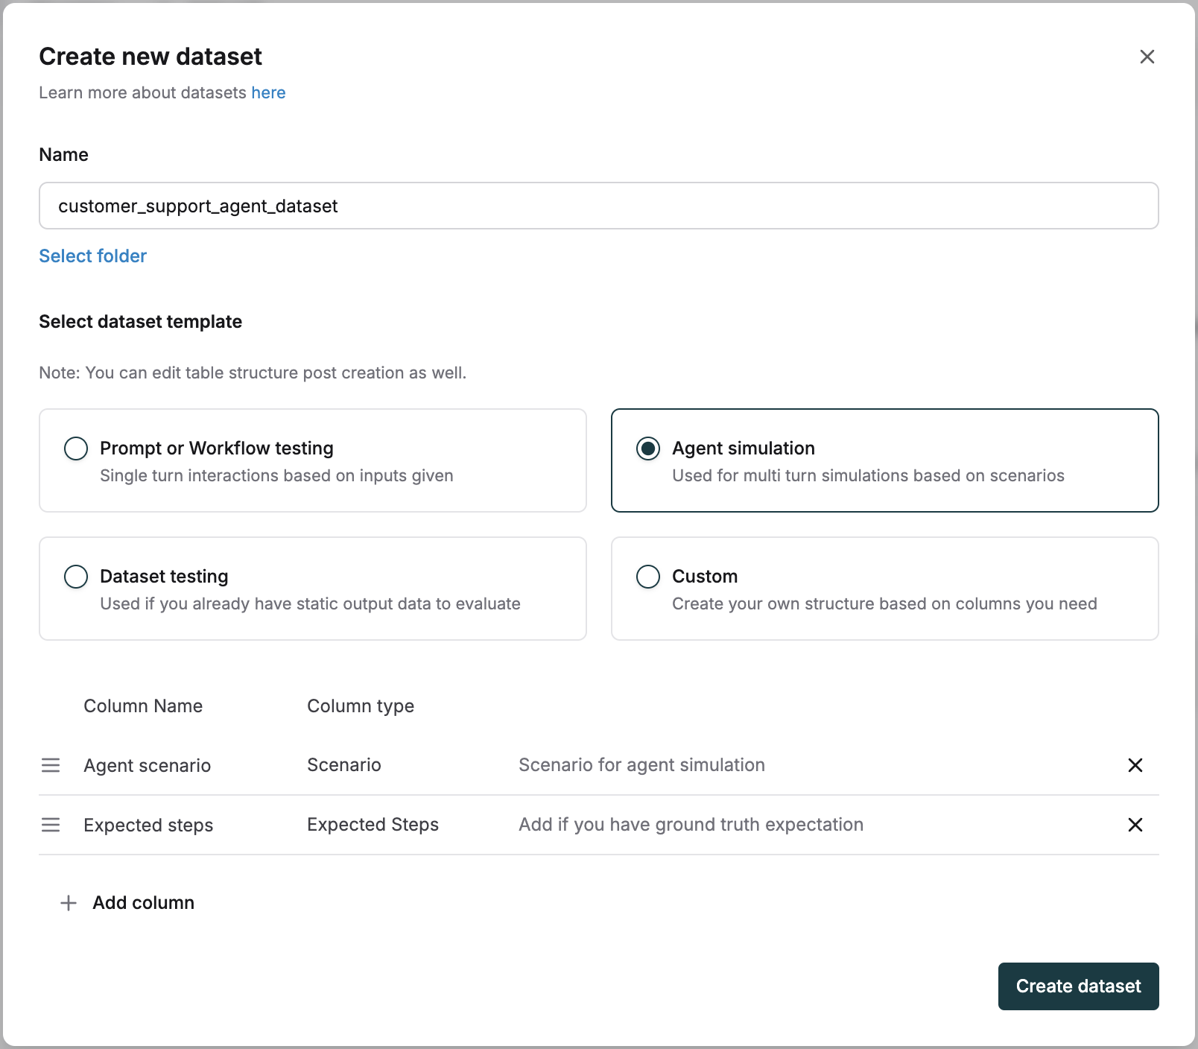This screenshot has height=1049, width=1198.
Task: Delete the Expected steps column via X icon
Action: (1135, 825)
